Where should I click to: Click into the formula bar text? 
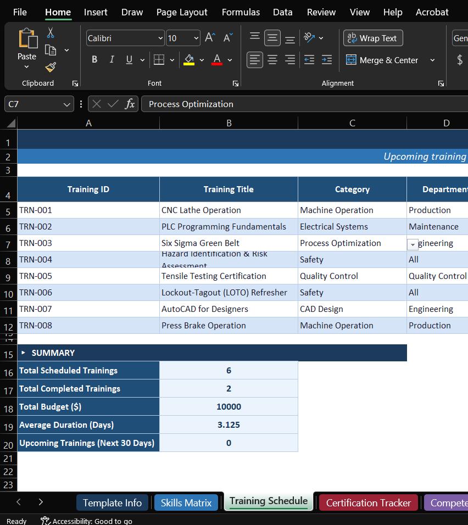[x=304, y=104]
